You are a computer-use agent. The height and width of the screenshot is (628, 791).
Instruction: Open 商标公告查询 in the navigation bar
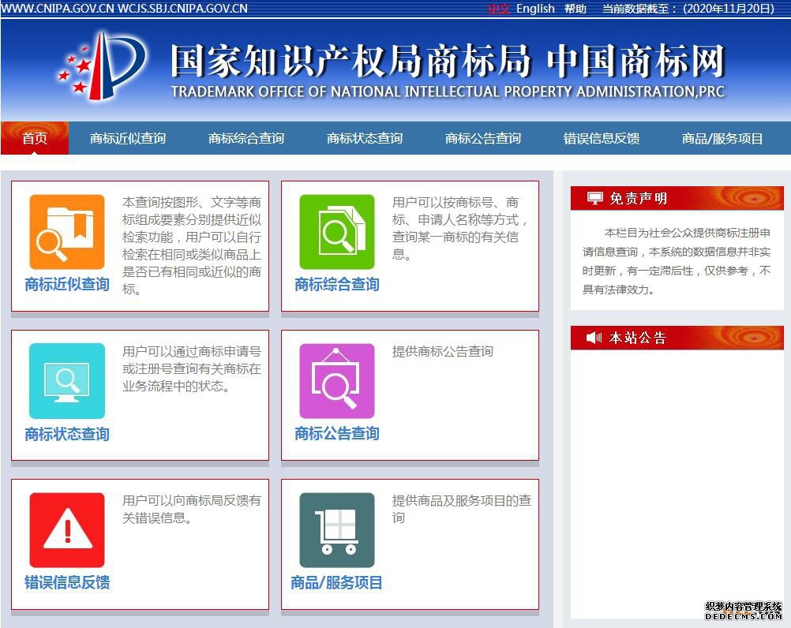coord(483,138)
